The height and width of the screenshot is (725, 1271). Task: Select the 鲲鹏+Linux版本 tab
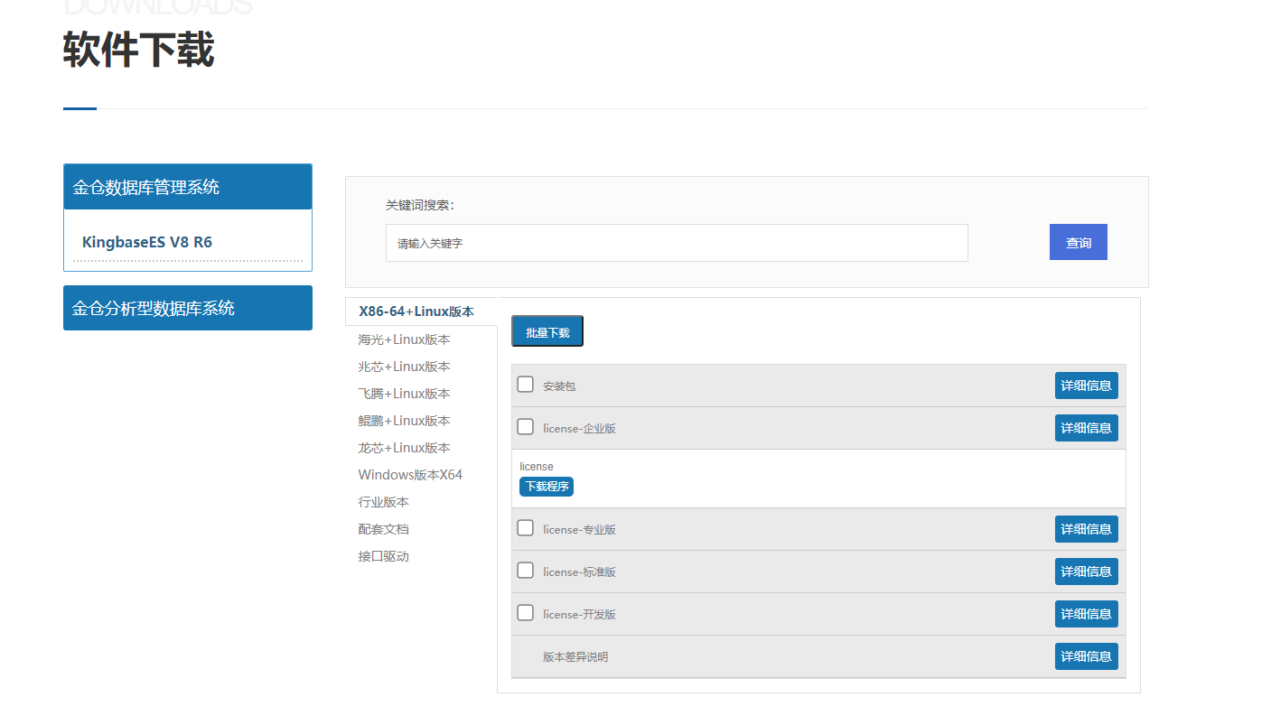(x=404, y=421)
